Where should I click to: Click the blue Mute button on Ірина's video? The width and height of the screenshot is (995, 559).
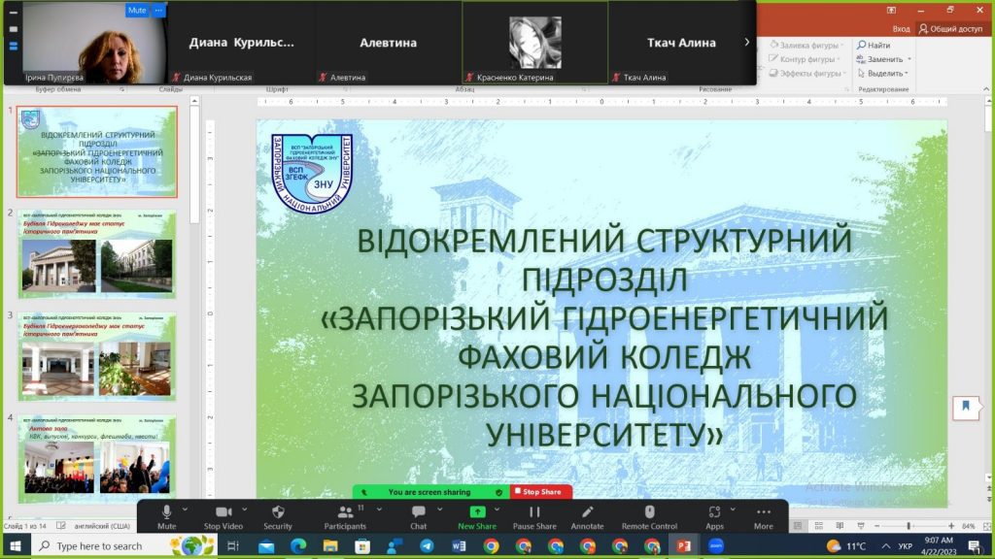pyautogui.click(x=137, y=10)
